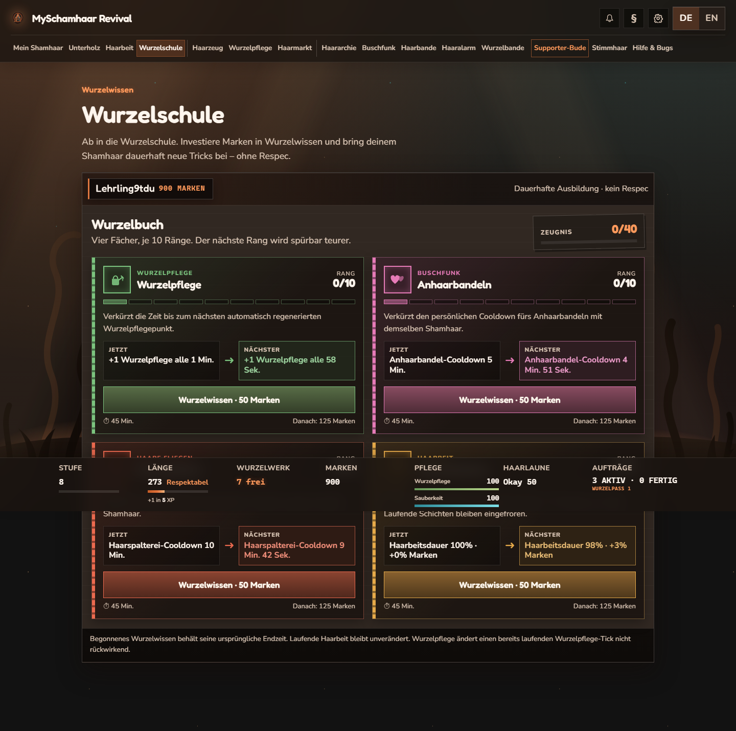Screen dimensions: 736x731
Task: Go to the Haarbande page
Action: click(x=419, y=48)
